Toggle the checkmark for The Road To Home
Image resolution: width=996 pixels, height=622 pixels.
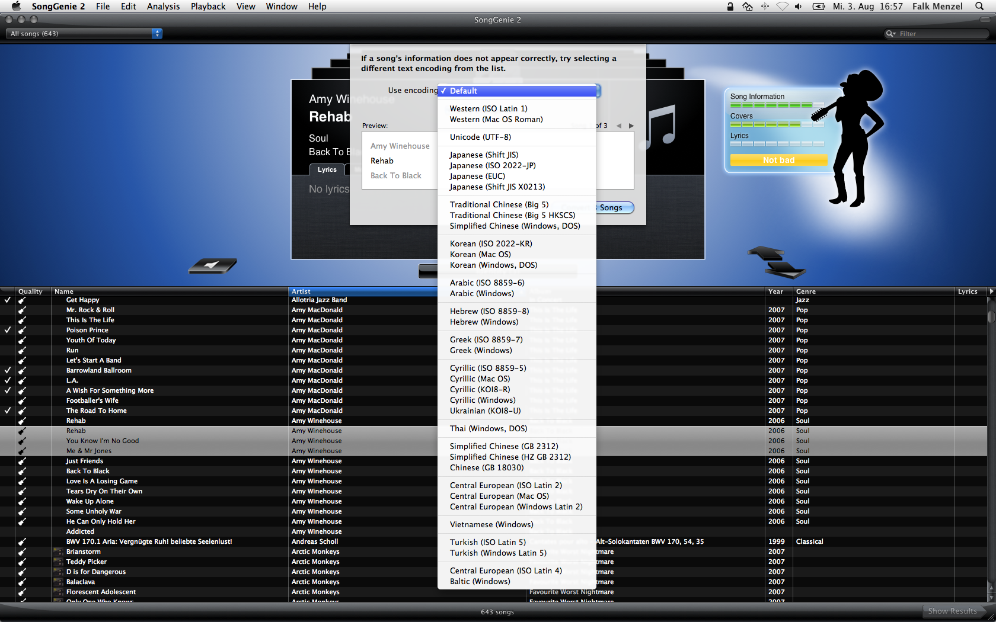[x=8, y=411]
